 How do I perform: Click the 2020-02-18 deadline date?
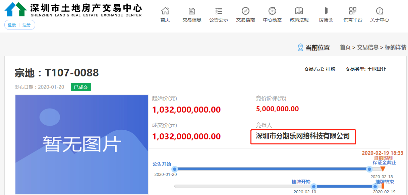click(x=382, y=177)
